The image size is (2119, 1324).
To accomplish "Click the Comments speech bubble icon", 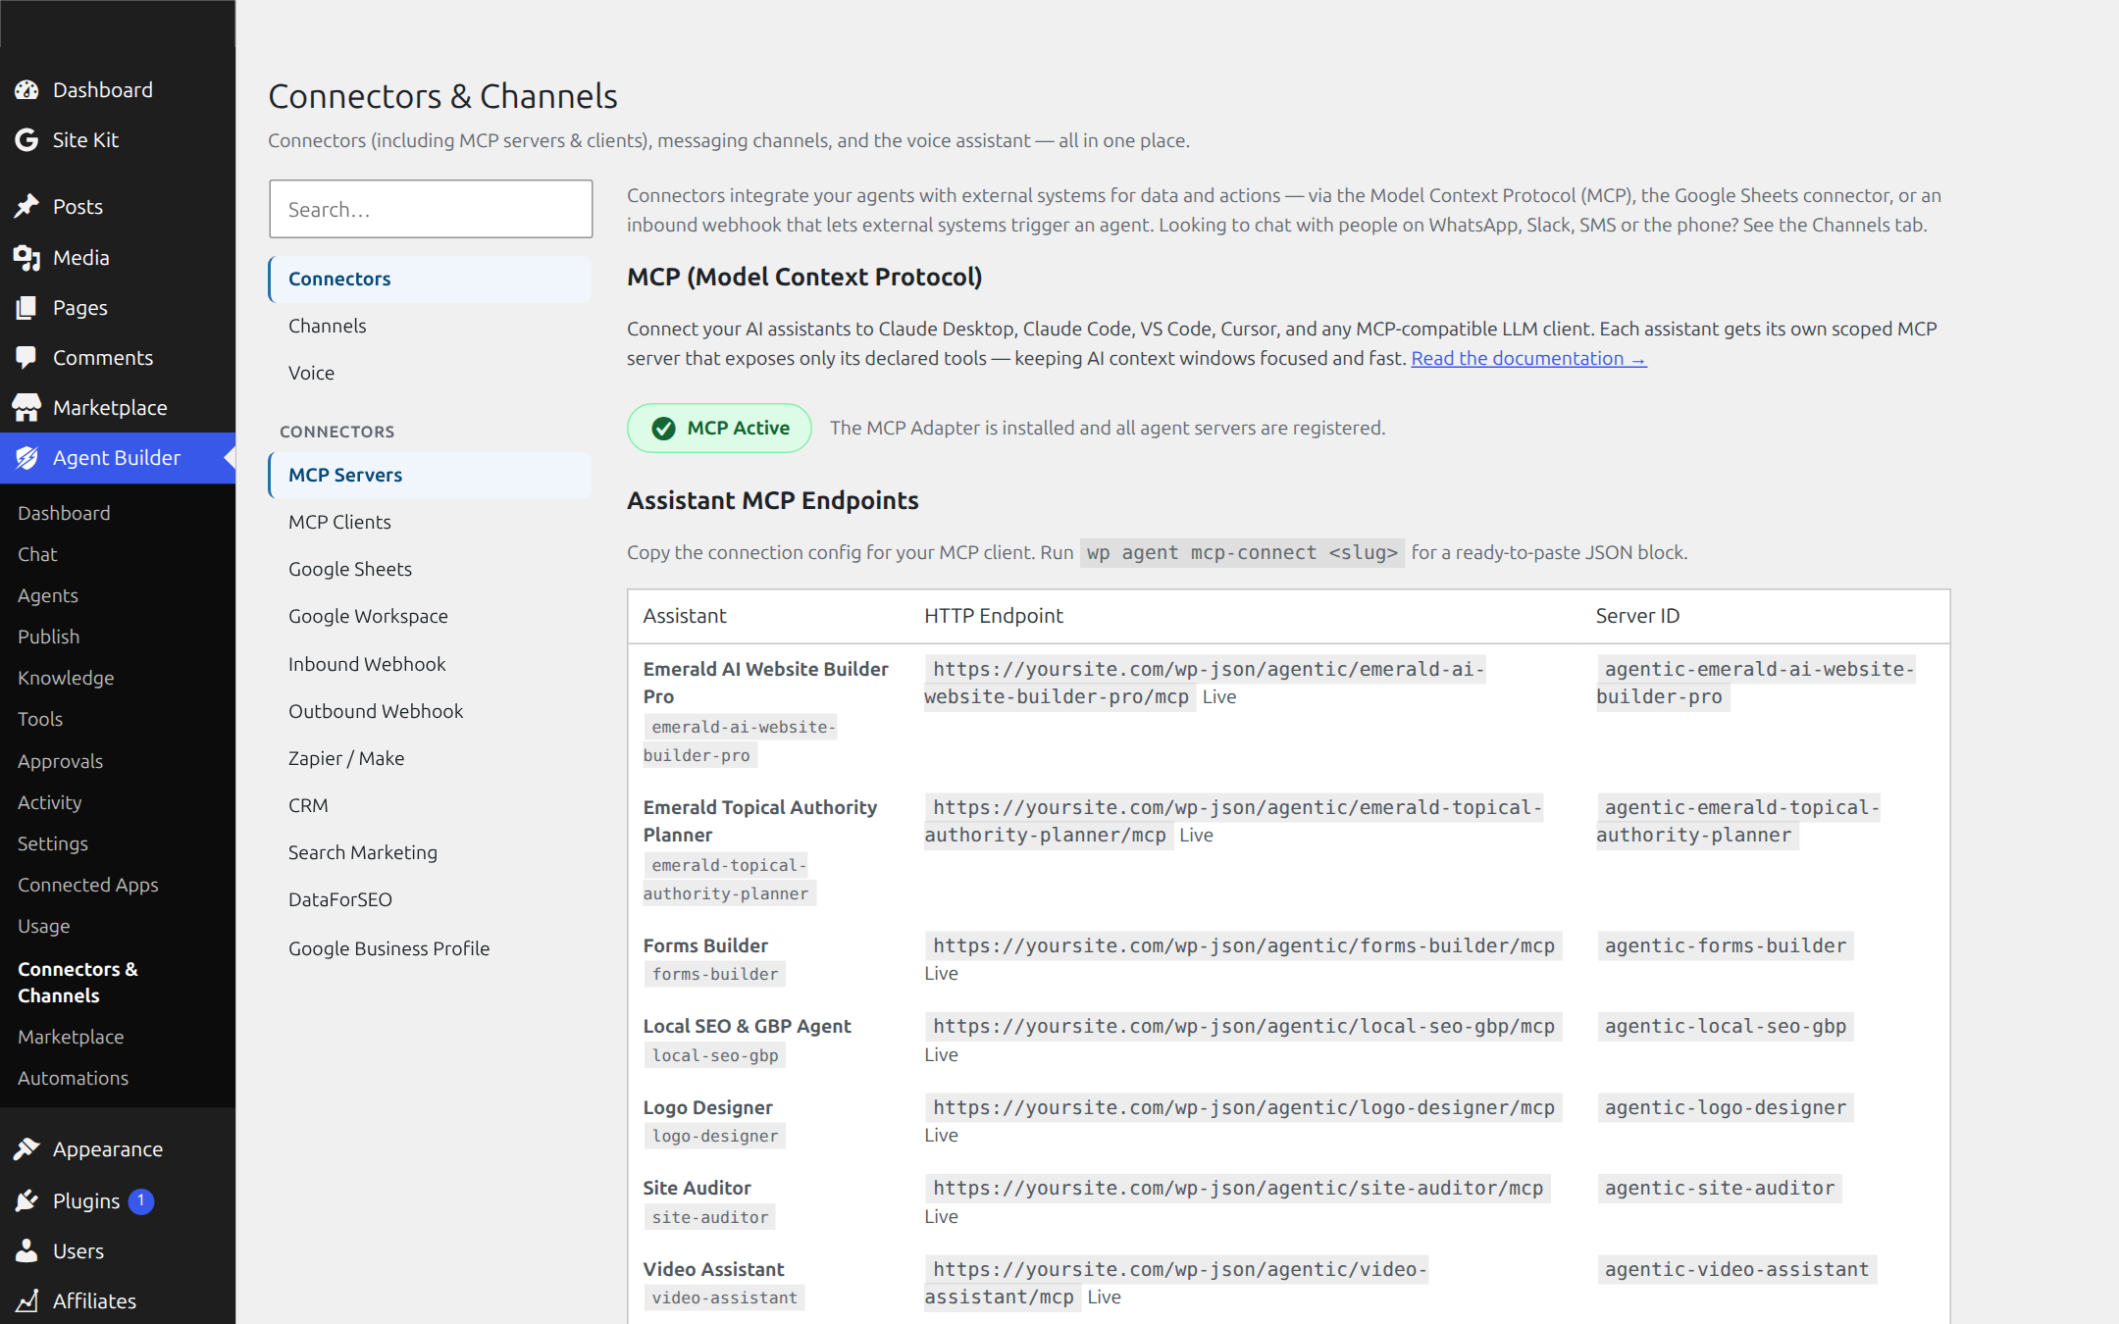I will (x=26, y=358).
